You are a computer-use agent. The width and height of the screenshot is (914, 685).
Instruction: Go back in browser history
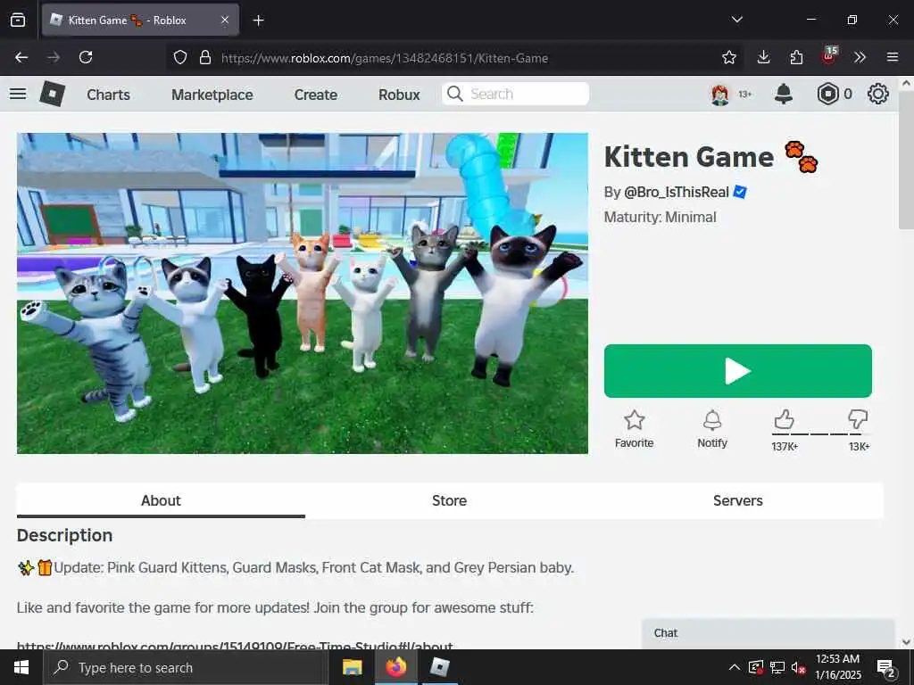pyautogui.click(x=21, y=57)
